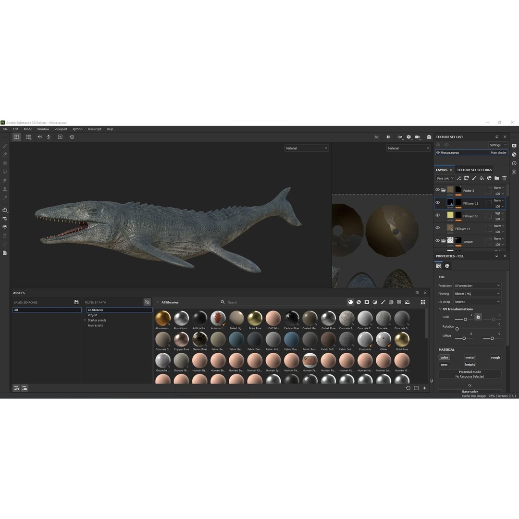Add a folder in Layers panel
Screen dimensions: 519x519
pos(497,178)
